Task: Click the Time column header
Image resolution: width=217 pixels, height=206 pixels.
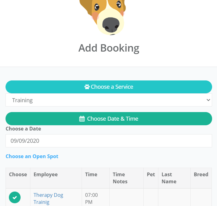Action: click(x=91, y=174)
